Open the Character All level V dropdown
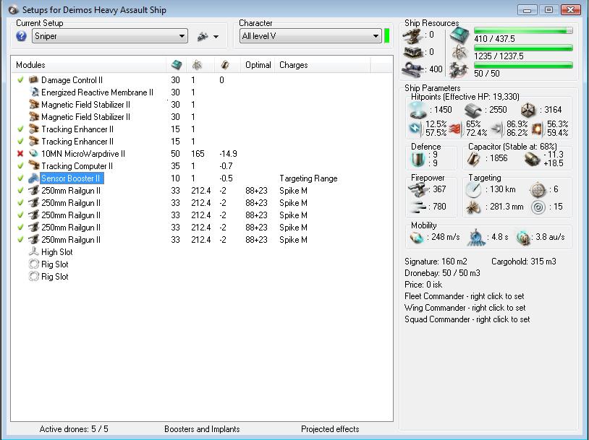 (310, 36)
